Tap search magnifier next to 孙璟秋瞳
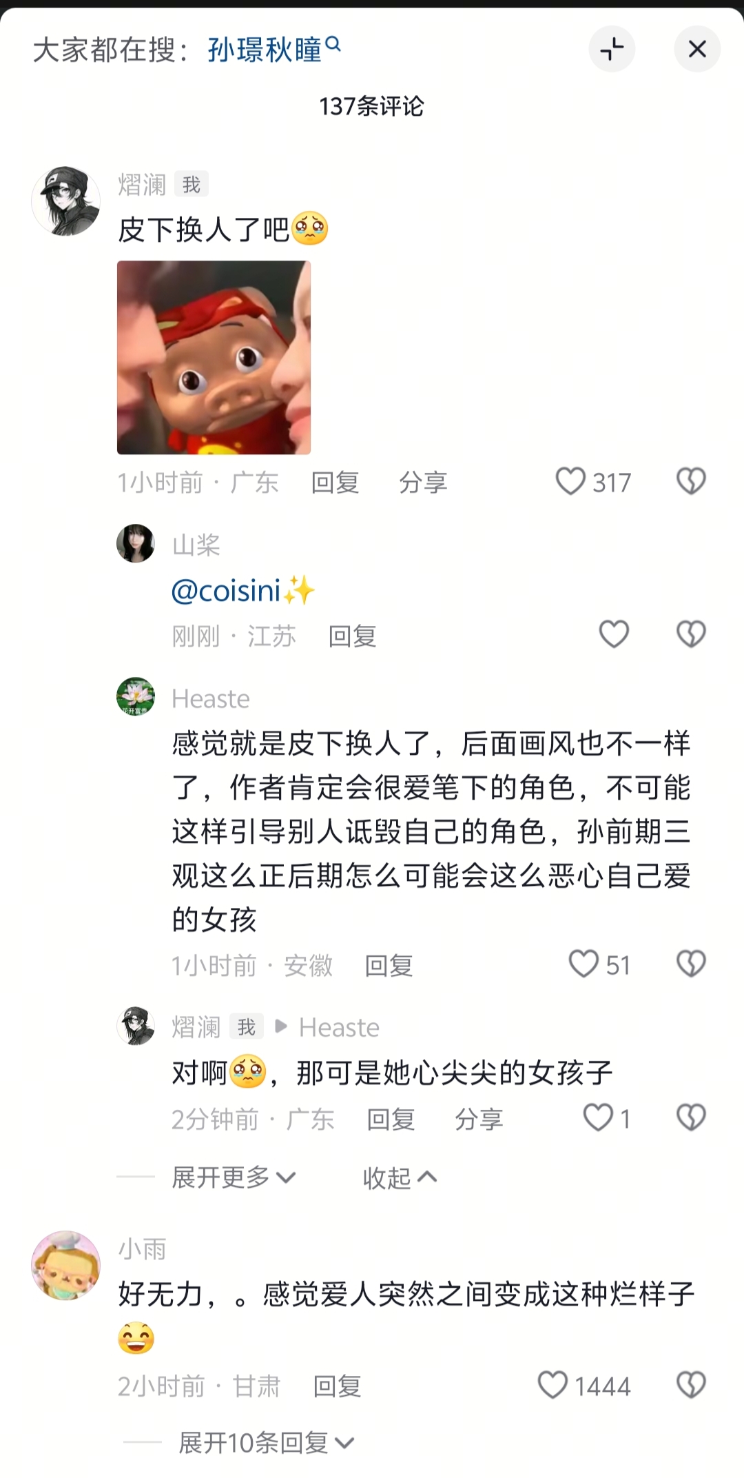 333,44
